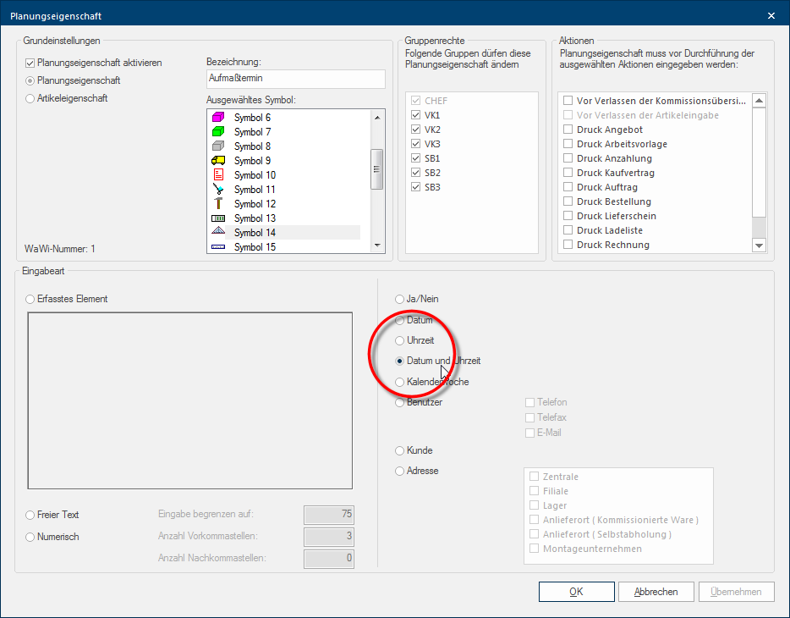This screenshot has height=618, width=790.
Task: Enable the Druck Angebot action
Action: (x=568, y=130)
